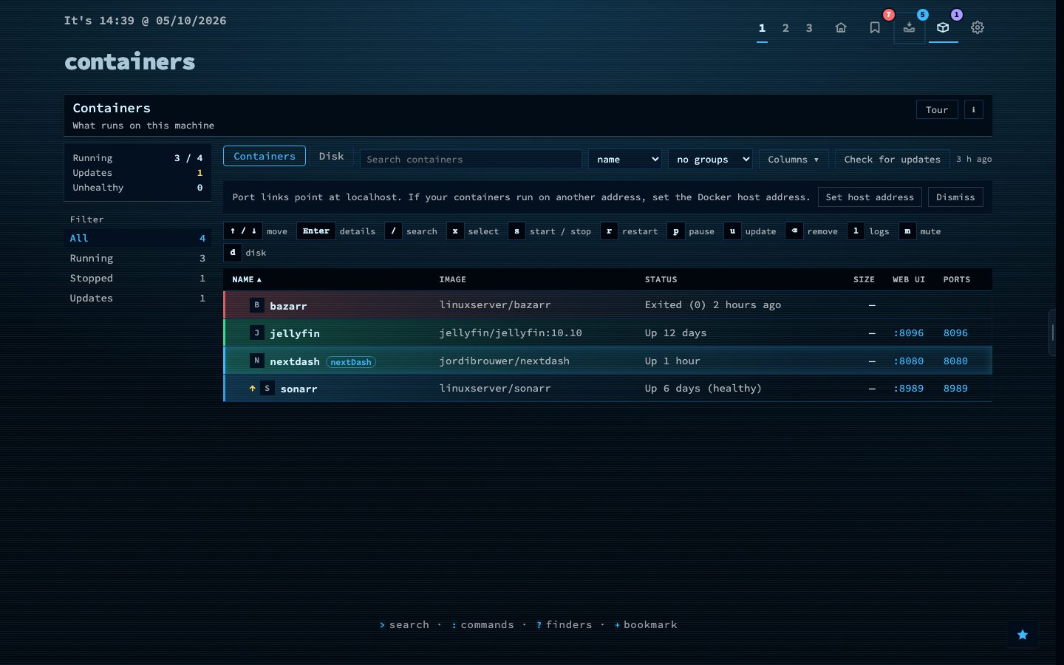Open the 'no groups' dropdown

[x=710, y=160]
